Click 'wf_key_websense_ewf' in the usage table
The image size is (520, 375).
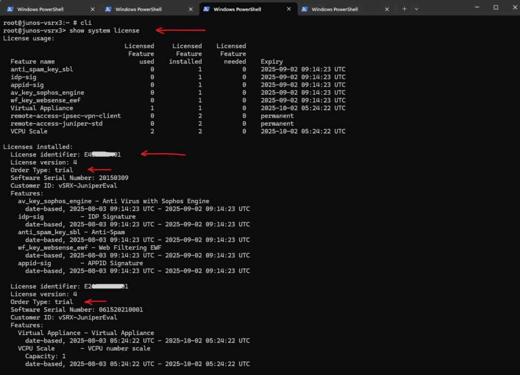45,100
